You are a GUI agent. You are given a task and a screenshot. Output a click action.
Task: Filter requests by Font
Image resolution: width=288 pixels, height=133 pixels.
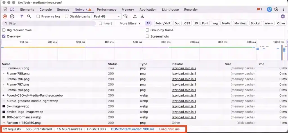[x=205, y=24]
